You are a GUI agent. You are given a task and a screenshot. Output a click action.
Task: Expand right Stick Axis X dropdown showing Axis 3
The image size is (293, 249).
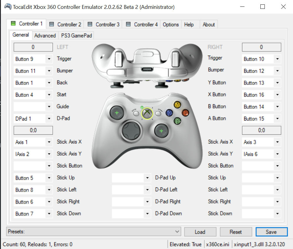pos(262,142)
